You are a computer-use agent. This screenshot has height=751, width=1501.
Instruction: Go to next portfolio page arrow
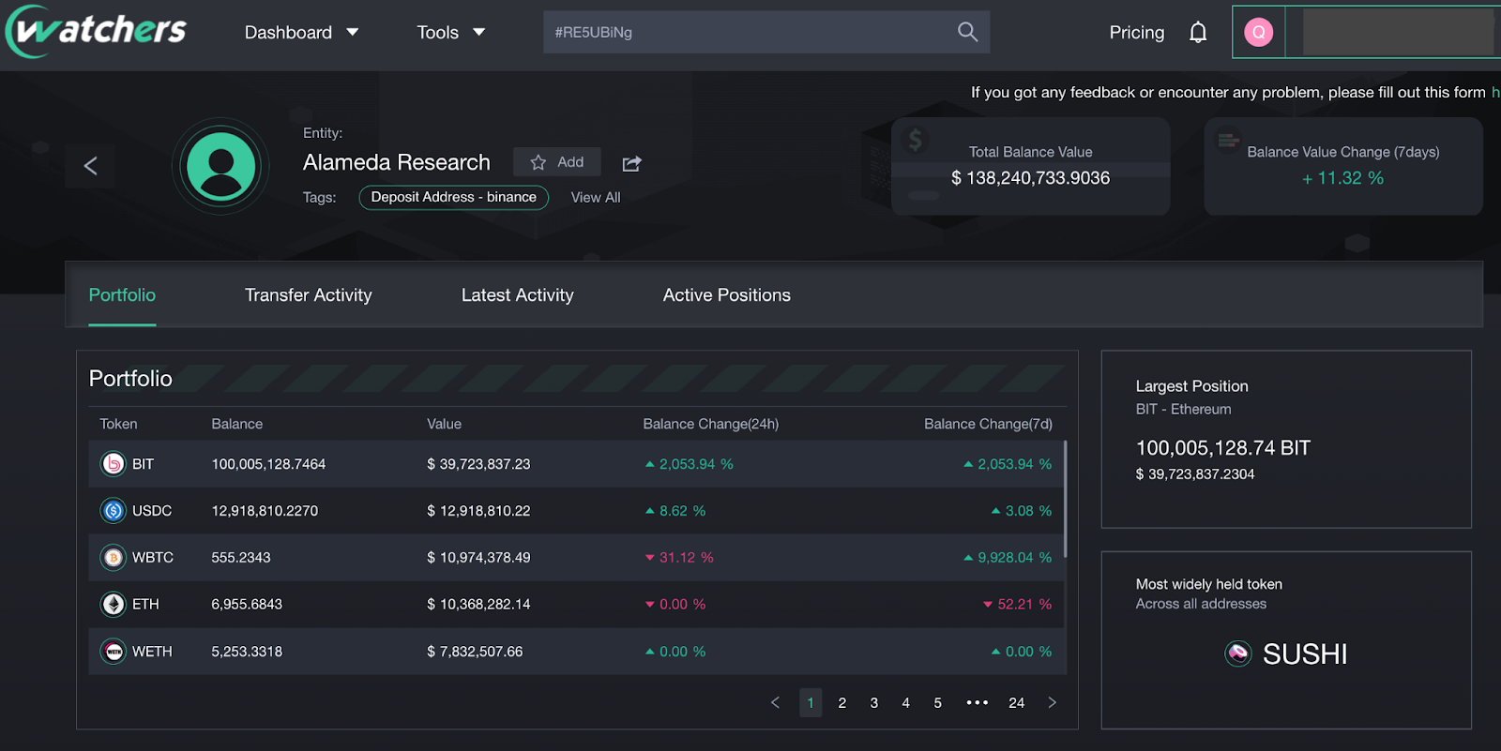[x=1052, y=702]
